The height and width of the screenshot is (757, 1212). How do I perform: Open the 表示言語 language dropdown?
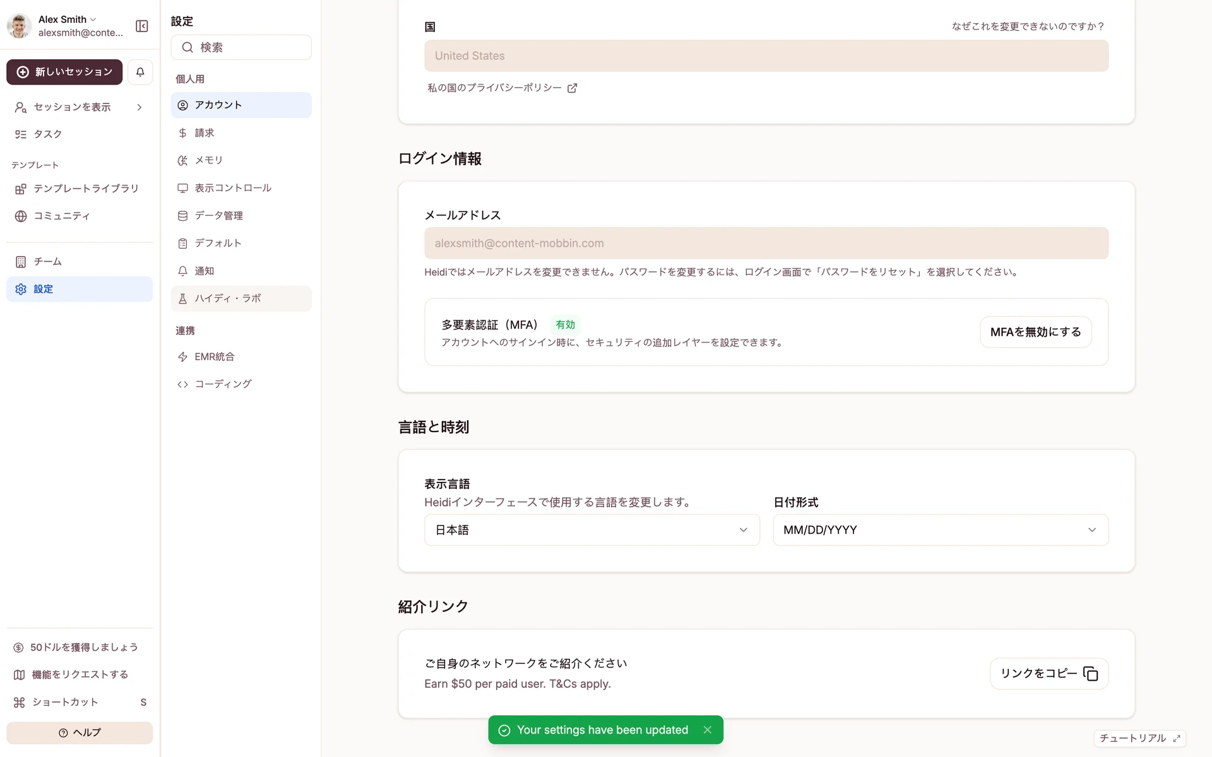coord(591,530)
